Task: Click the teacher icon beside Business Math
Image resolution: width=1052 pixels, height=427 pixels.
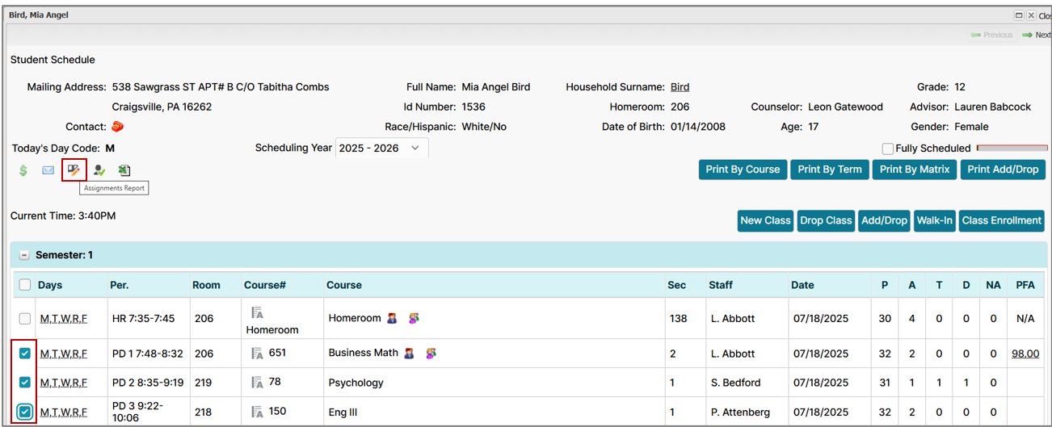Action: click(408, 354)
